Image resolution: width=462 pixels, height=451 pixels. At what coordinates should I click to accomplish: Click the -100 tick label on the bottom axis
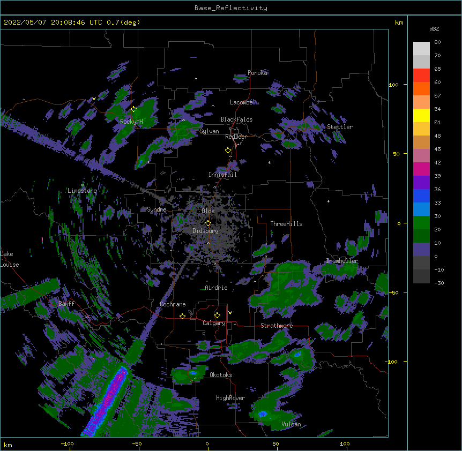(67, 444)
